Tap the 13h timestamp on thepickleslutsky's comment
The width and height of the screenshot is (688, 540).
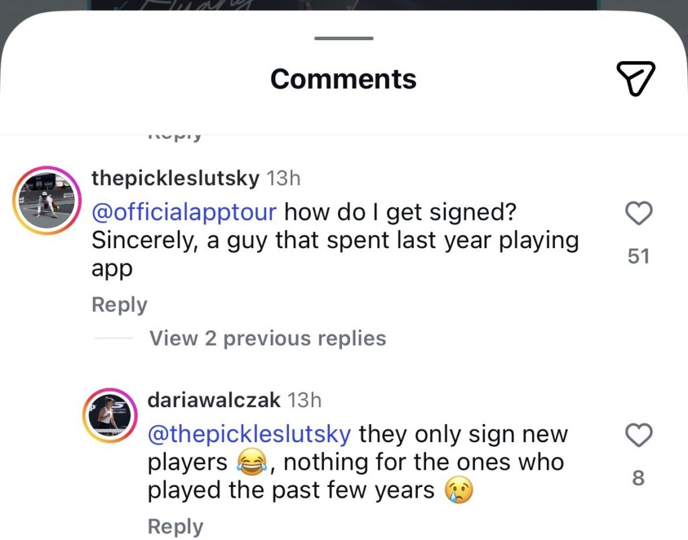tap(284, 178)
